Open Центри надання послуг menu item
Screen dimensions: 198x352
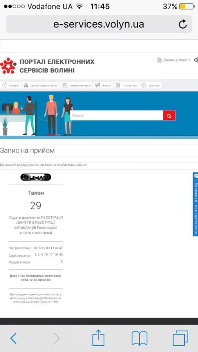pos(41,85)
